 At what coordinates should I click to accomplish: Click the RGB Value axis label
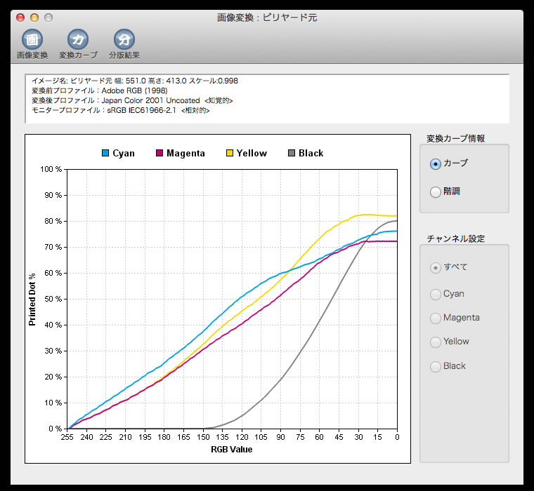point(232,450)
